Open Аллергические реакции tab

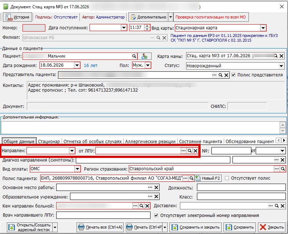pyautogui.click(x=150, y=141)
